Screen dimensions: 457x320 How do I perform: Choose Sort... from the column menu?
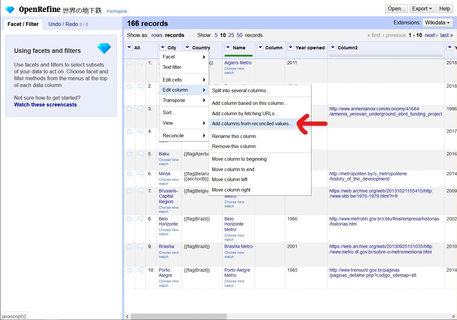184,113
